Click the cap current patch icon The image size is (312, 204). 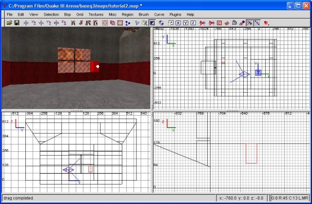pos(242,23)
